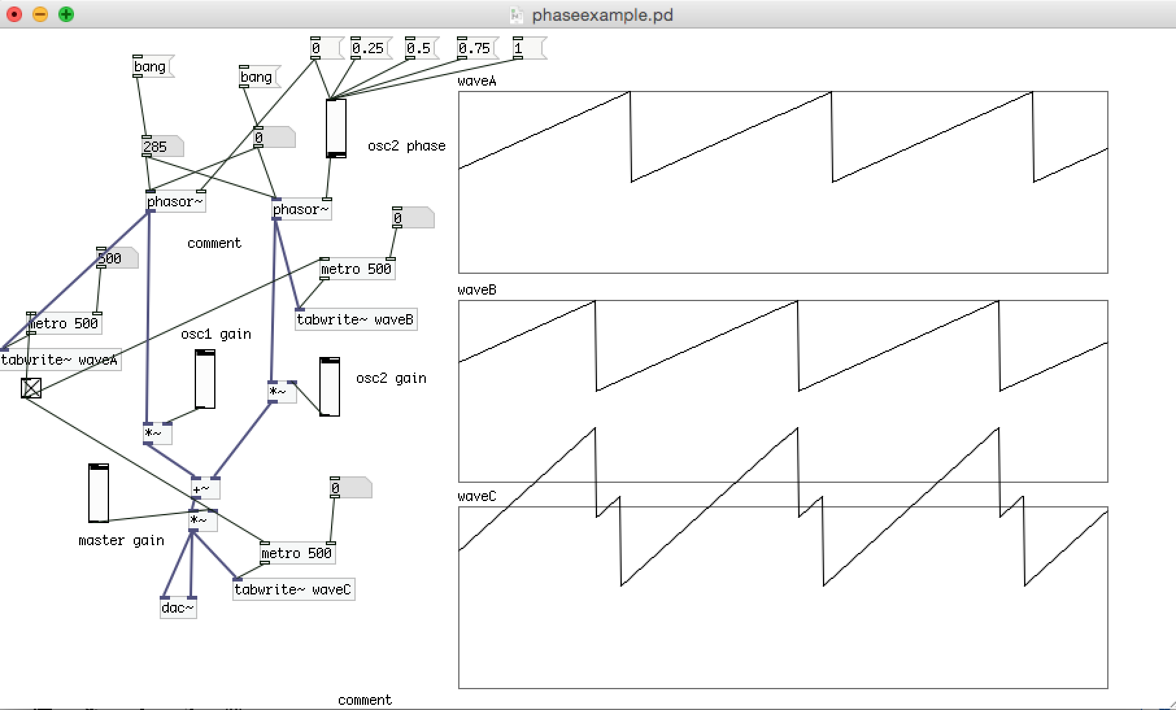Click the right phasor~ oscillator object
Image resolution: width=1176 pixels, height=710 pixels.
click(300, 209)
